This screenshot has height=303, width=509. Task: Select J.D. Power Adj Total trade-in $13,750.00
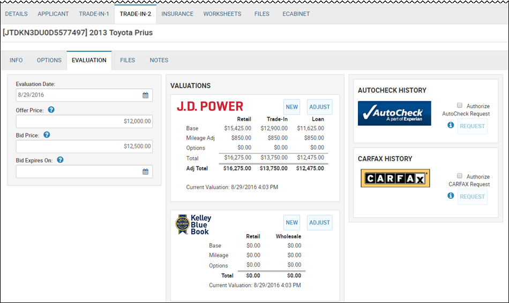point(274,168)
